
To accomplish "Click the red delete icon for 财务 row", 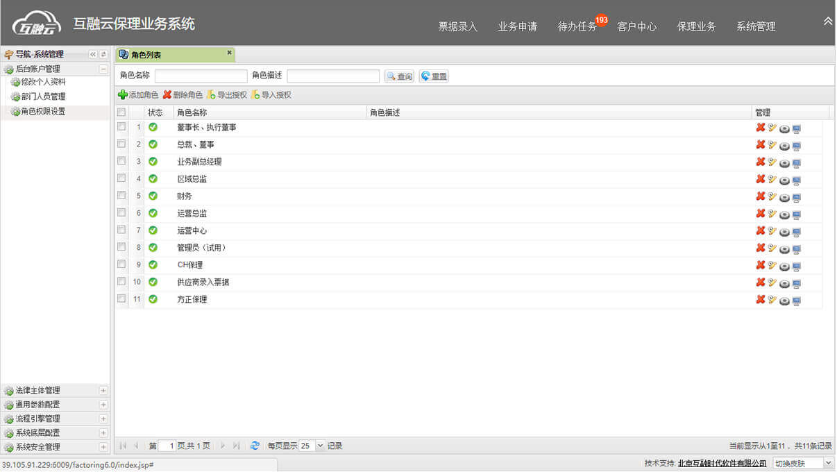I will pyautogui.click(x=760, y=196).
